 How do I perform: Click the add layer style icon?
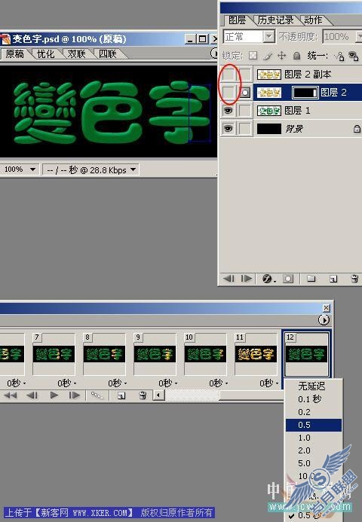[268, 279]
